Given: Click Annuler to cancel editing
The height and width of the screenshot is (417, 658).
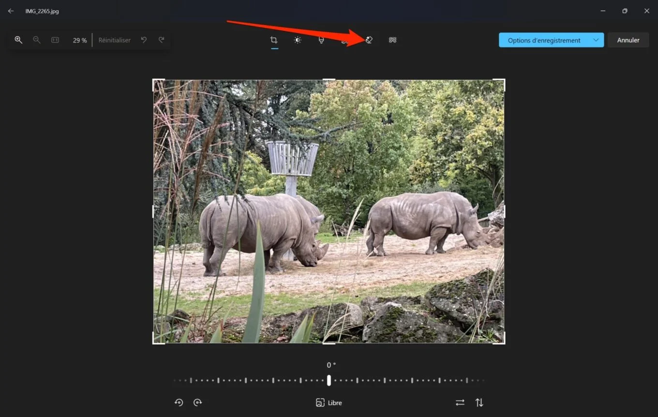Looking at the screenshot, I should click(628, 40).
